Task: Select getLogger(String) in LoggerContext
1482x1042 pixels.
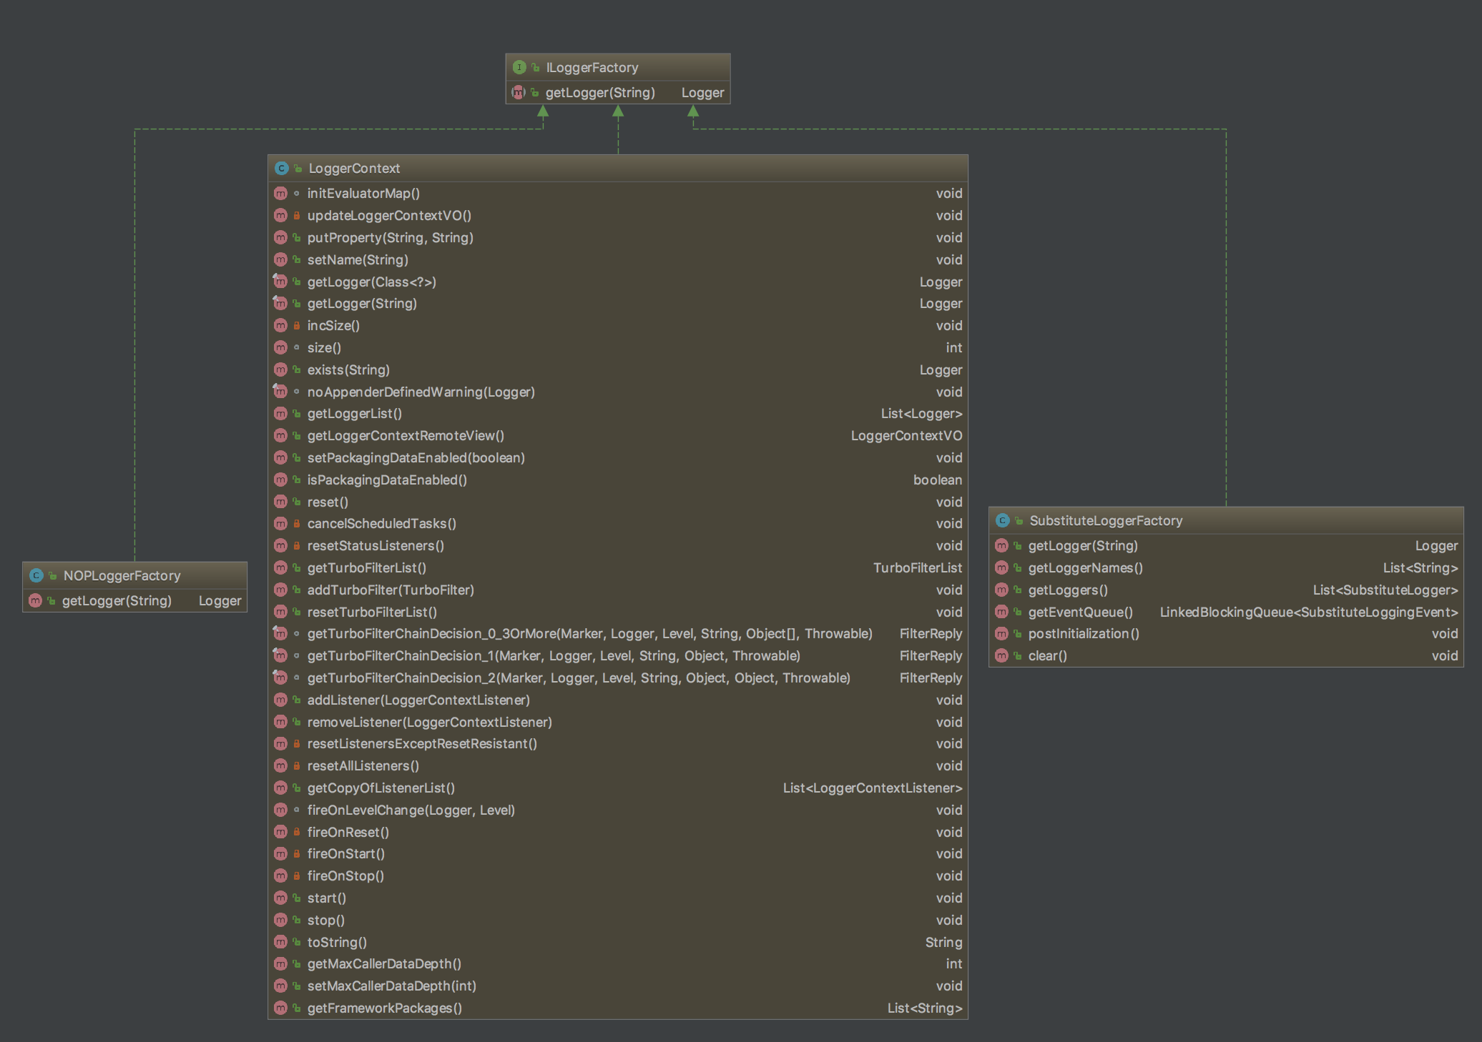Action: click(x=362, y=303)
